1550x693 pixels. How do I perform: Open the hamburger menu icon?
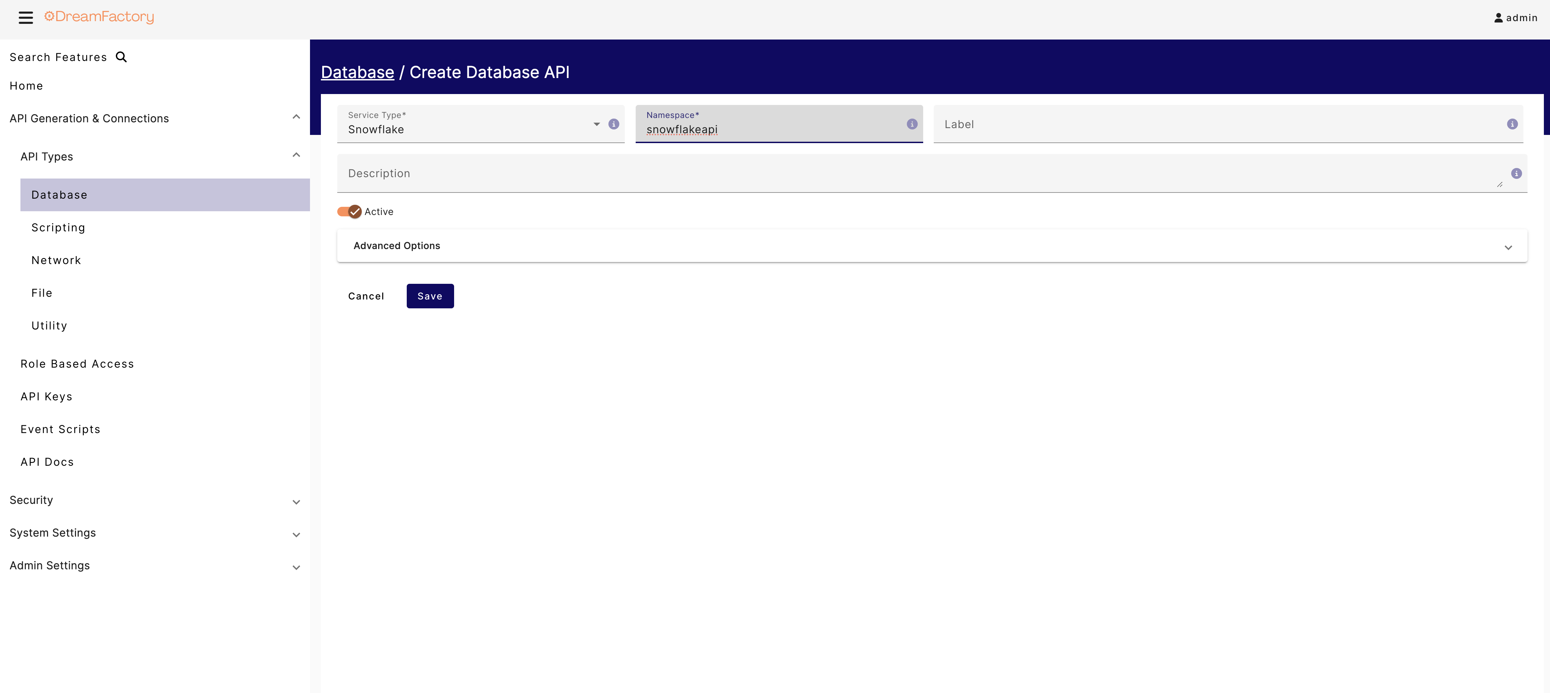[26, 17]
